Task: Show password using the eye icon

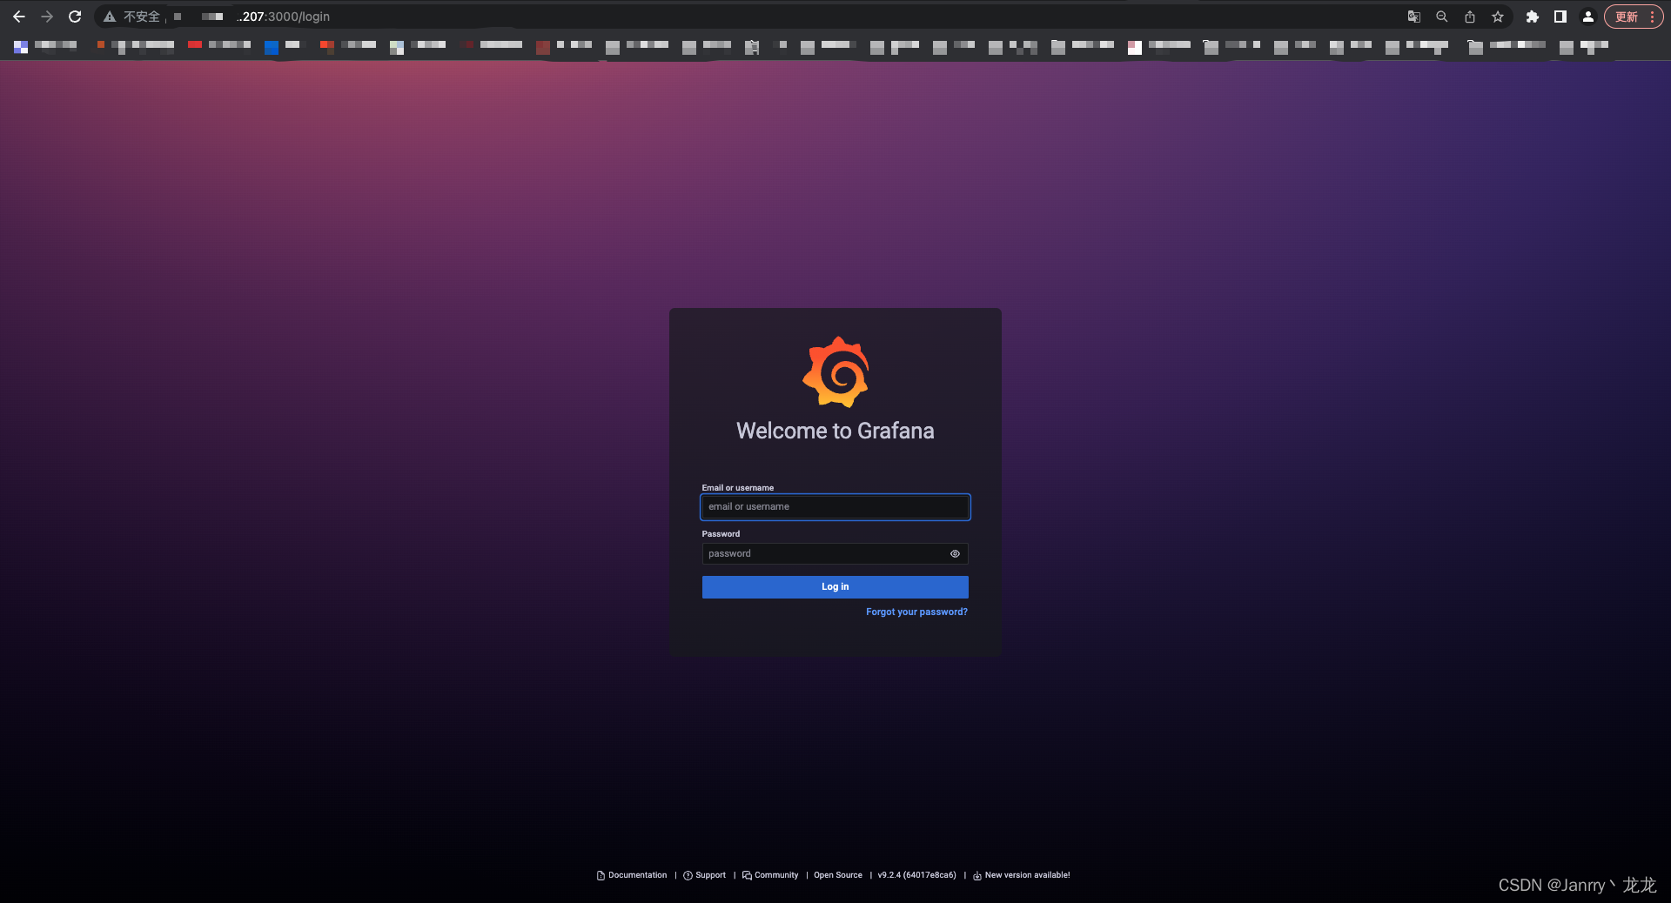Action: pyautogui.click(x=955, y=554)
